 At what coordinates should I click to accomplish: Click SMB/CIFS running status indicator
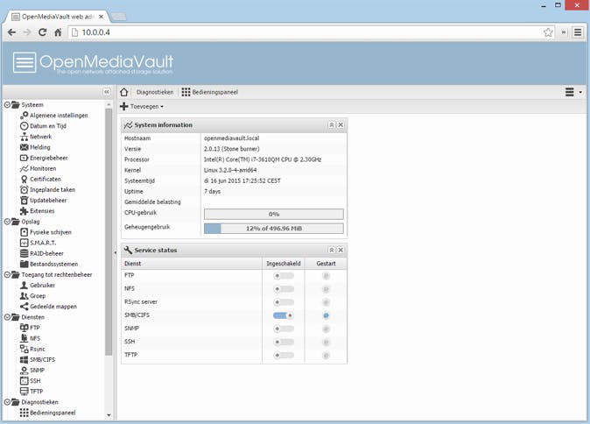(326, 315)
